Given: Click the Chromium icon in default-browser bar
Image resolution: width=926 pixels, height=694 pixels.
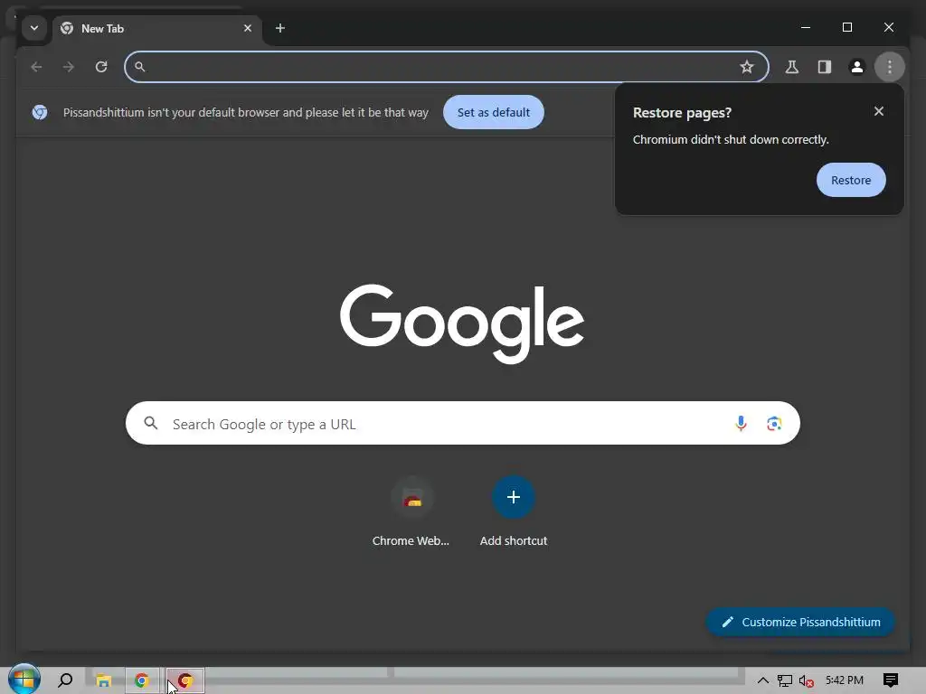Looking at the screenshot, I should 40,112.
